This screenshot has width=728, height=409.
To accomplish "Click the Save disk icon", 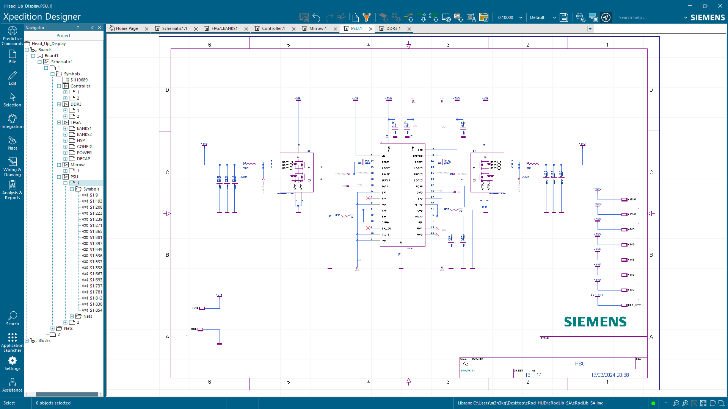I will pos(564,17).
